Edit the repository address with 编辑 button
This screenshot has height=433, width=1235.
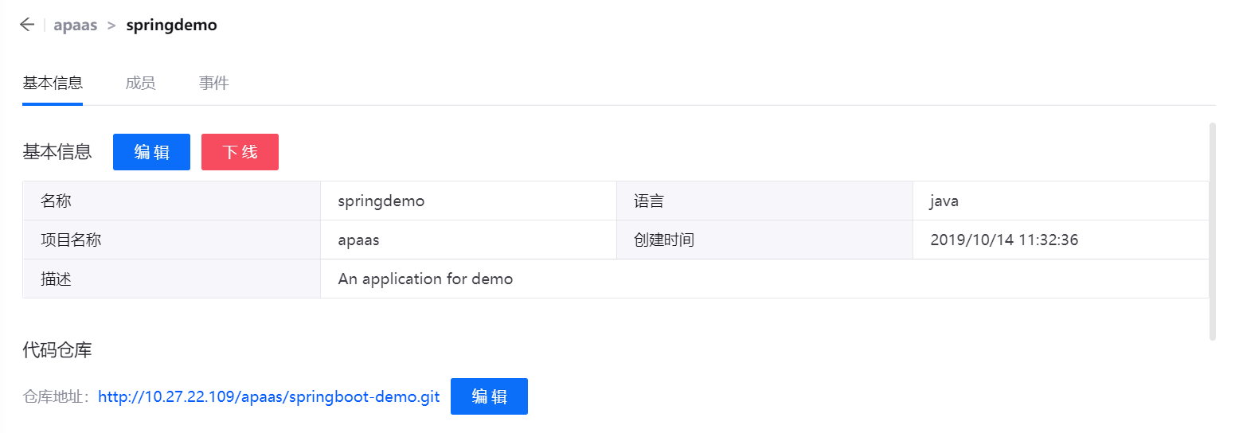point(489,396)
